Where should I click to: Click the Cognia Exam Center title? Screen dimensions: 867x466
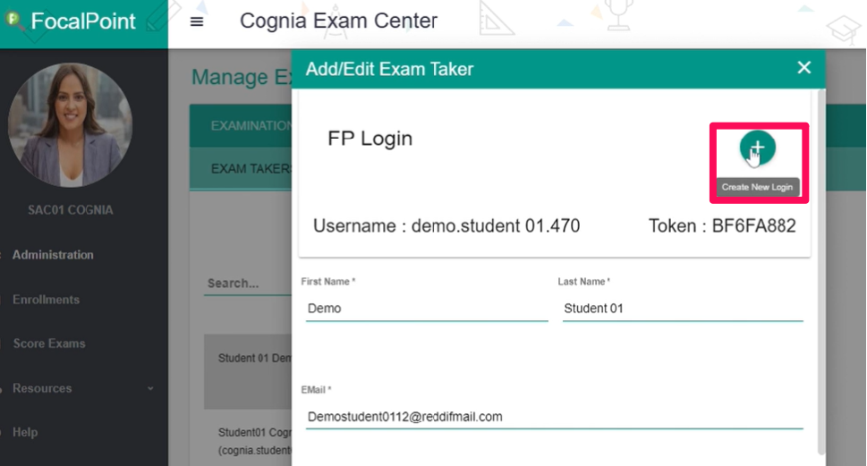point(338,21)
